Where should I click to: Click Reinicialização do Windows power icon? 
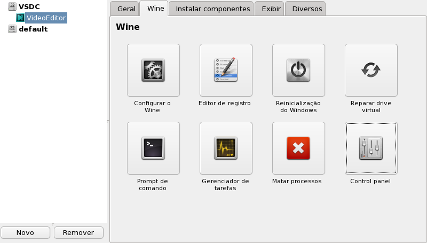pyautogui.click(x=298, y=70)
